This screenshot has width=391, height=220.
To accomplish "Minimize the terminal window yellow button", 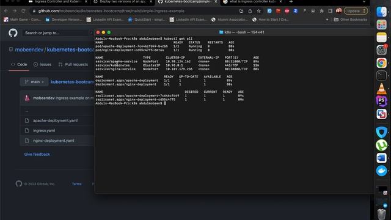I will coord(103,32).
